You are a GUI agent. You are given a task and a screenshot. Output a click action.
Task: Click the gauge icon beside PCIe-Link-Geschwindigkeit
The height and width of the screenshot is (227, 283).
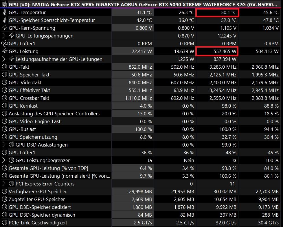pos(4,223)
